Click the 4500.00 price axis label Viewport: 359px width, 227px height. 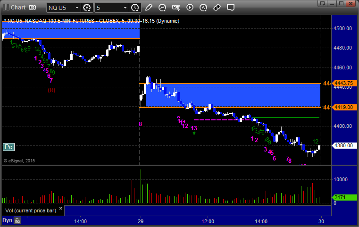click(343, 28)
